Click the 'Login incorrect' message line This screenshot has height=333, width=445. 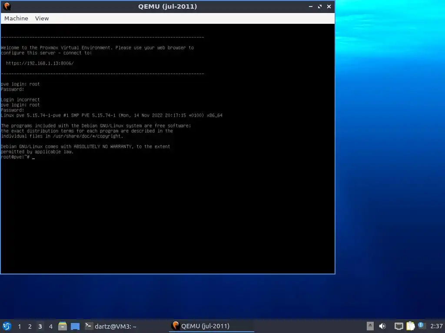point(20,100)
